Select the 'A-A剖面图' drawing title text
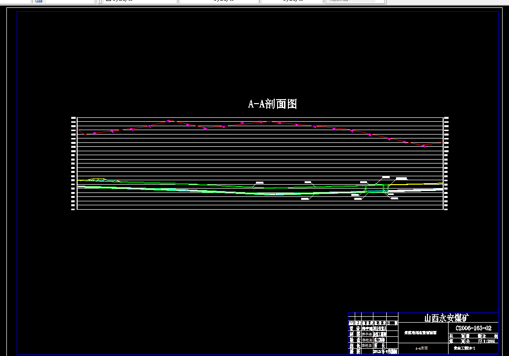The height and width of the screenshot is (356, 509). [x=272, y=104]
